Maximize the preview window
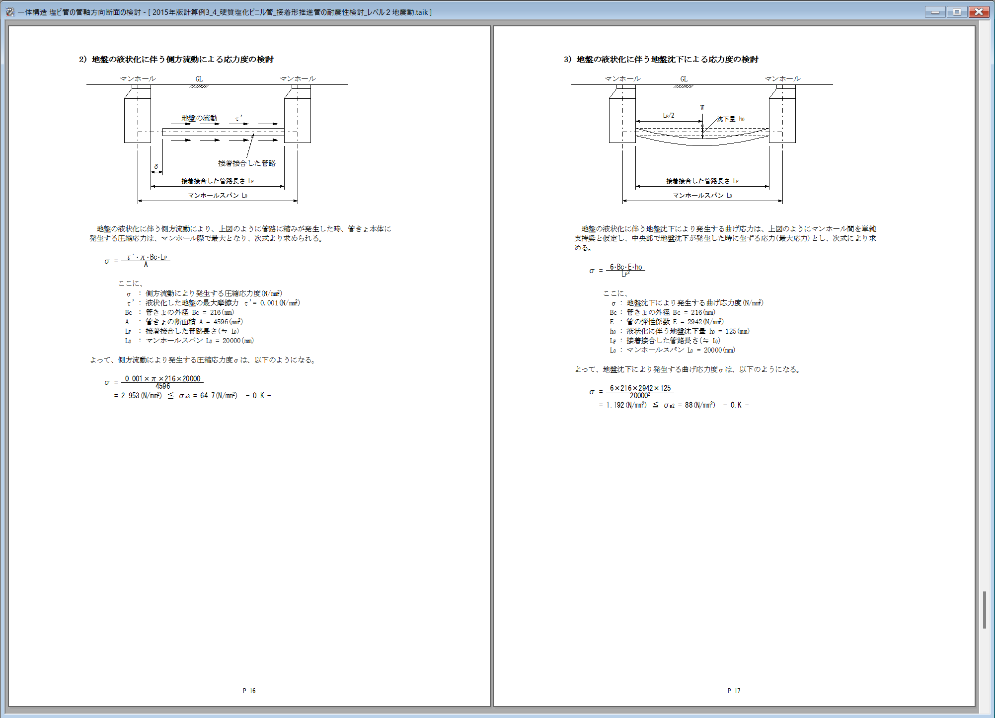 point(957,12)
